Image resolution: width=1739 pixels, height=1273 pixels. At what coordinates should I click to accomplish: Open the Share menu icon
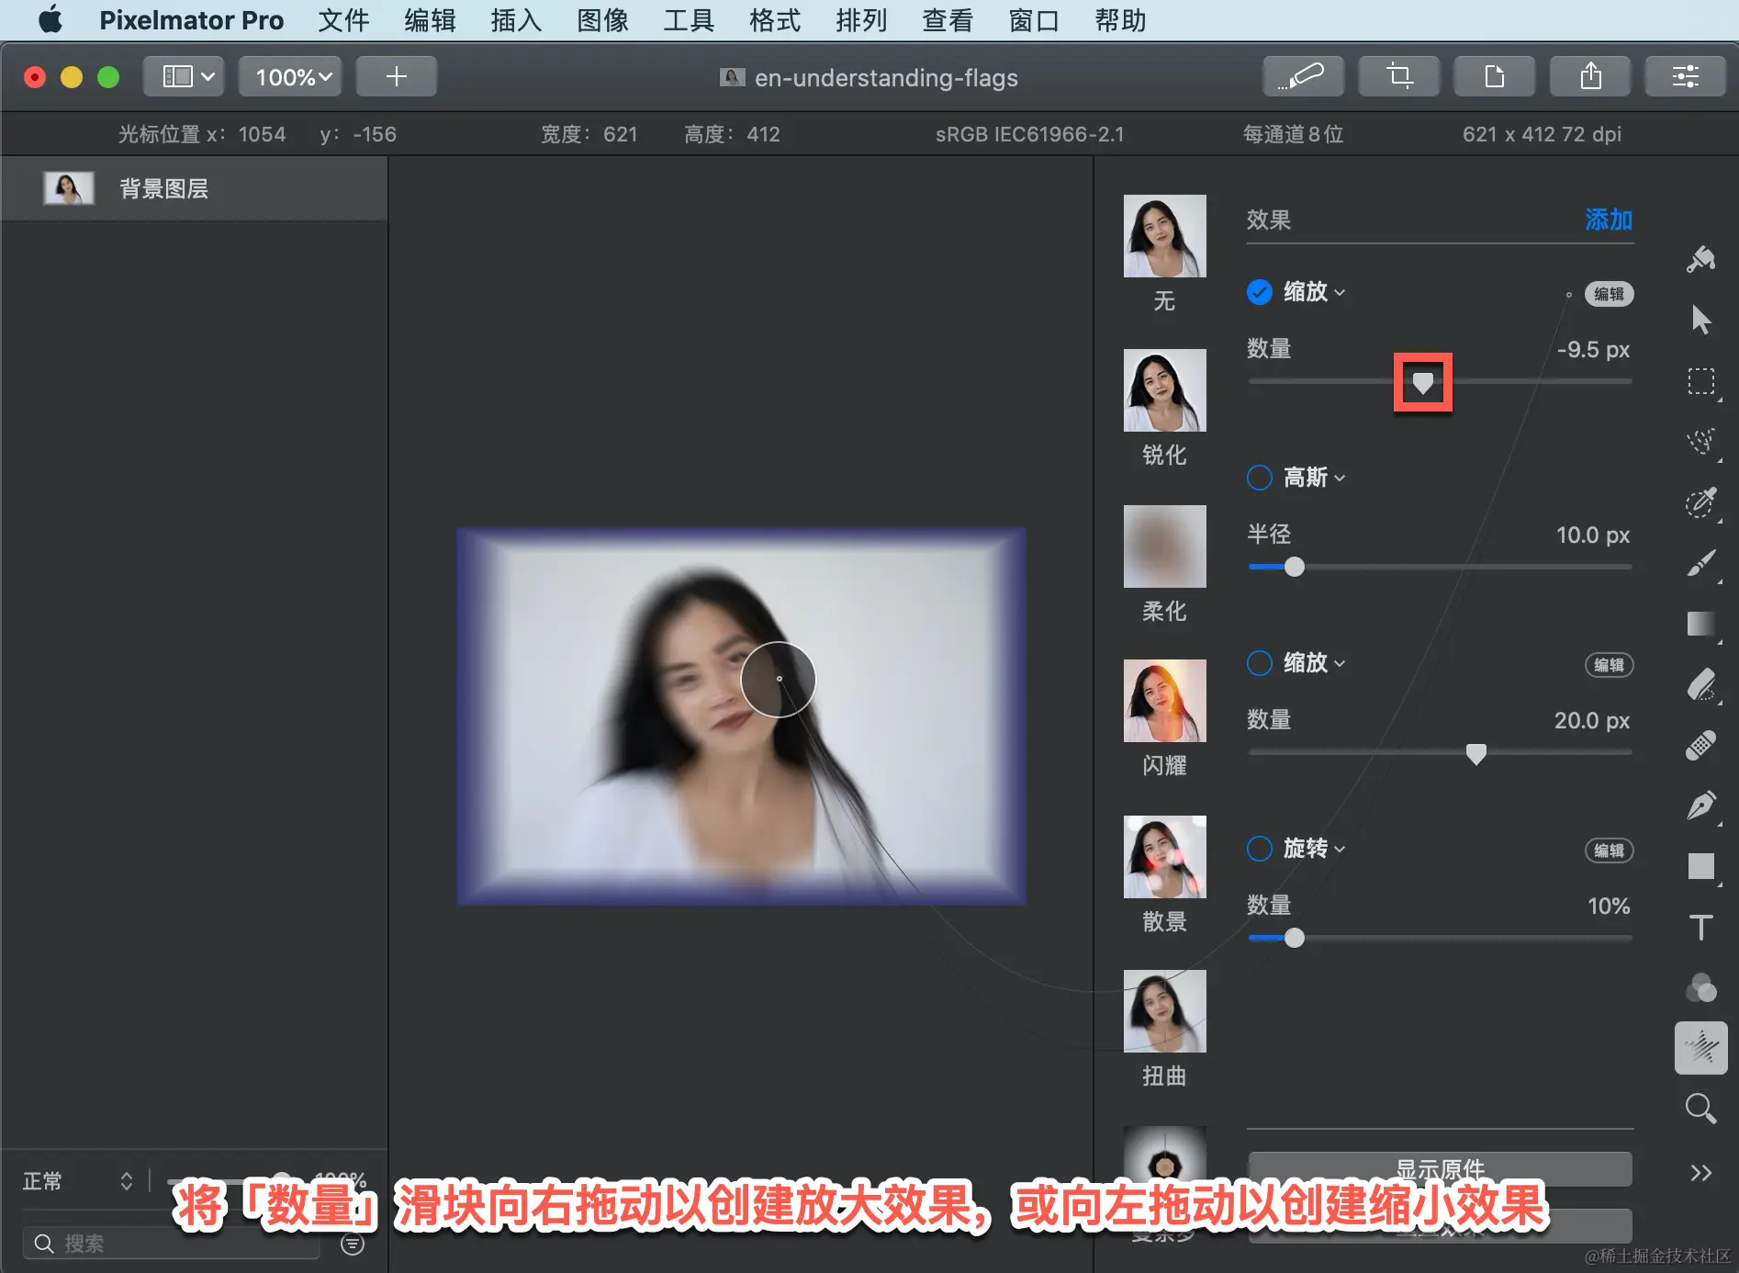click(1589, 76)
